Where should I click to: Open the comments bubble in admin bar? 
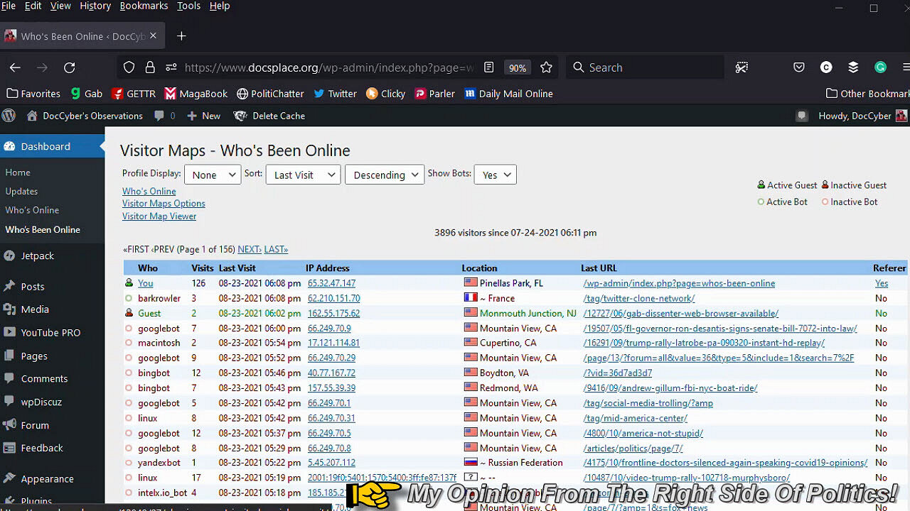coord(165,116)
